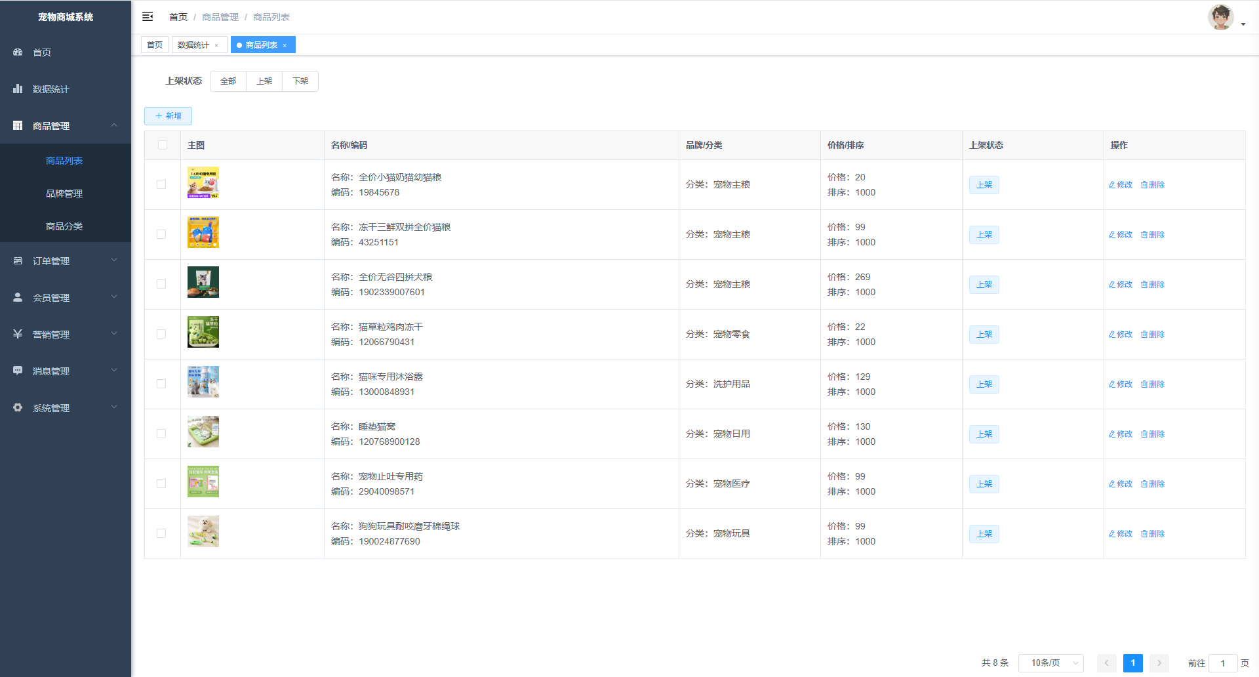Open 品牌管理 in the sidebar submenu
Image resolution: width=1259 pixels, height=677 pixels.
[x=64, y=194]
